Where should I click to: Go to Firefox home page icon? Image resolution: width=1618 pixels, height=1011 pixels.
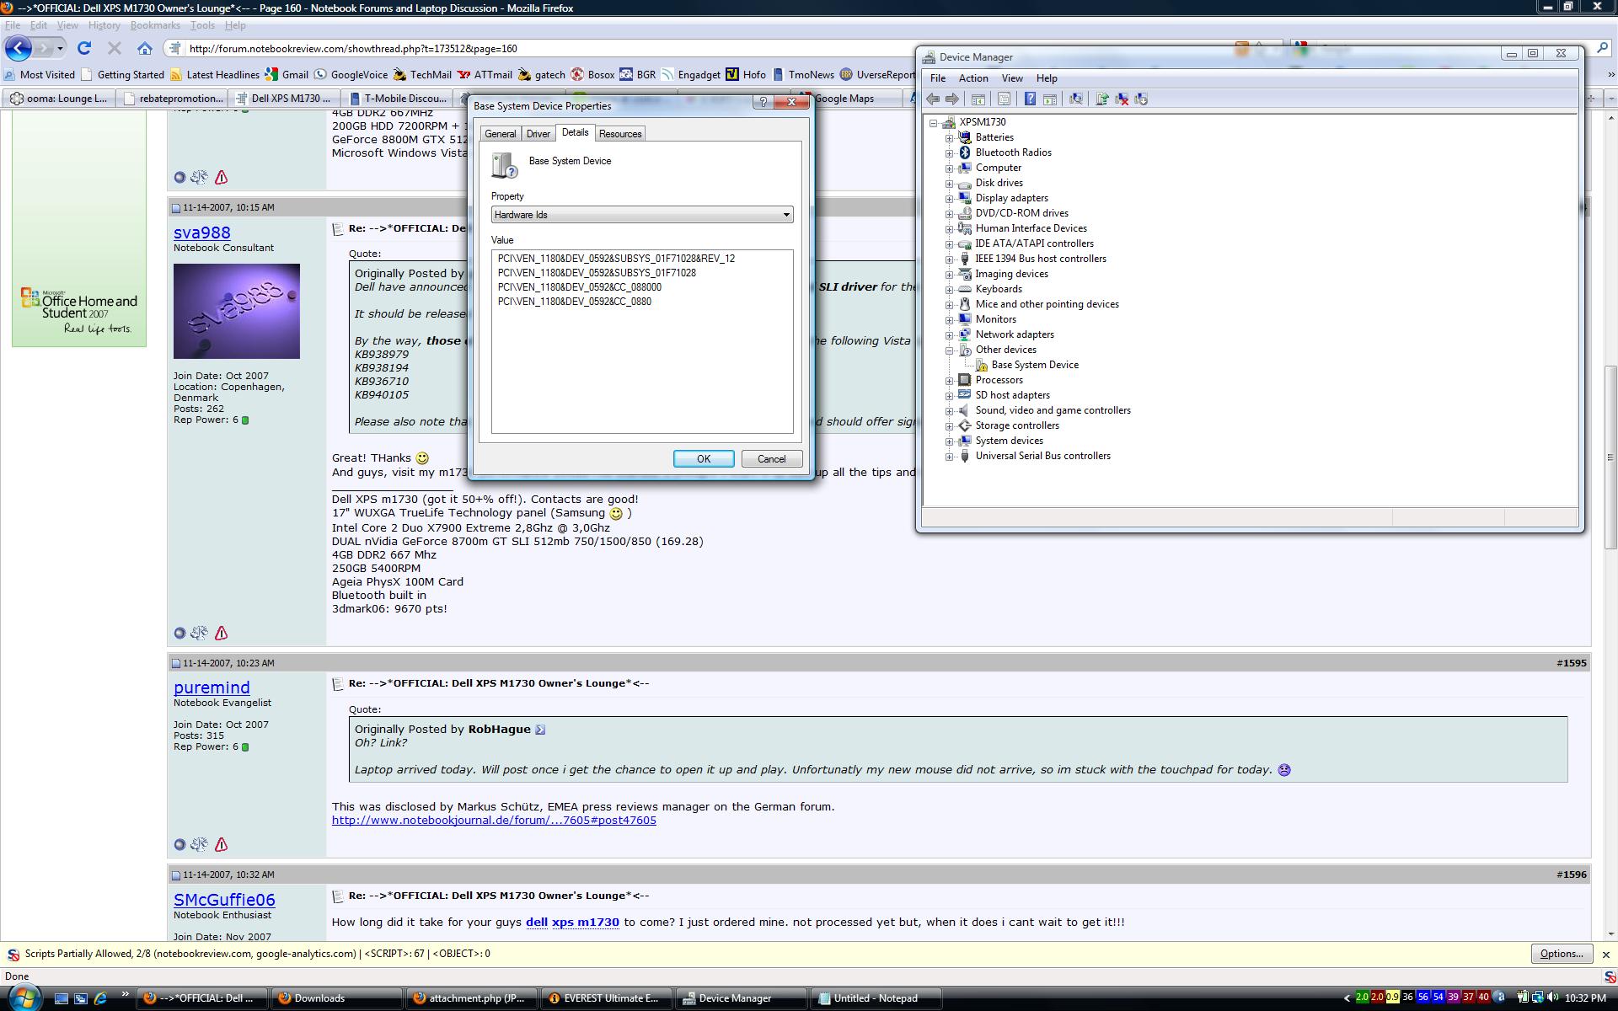click(145, 48)
